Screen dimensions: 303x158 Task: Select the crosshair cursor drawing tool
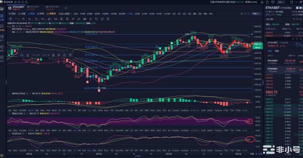tap(11, 19)
